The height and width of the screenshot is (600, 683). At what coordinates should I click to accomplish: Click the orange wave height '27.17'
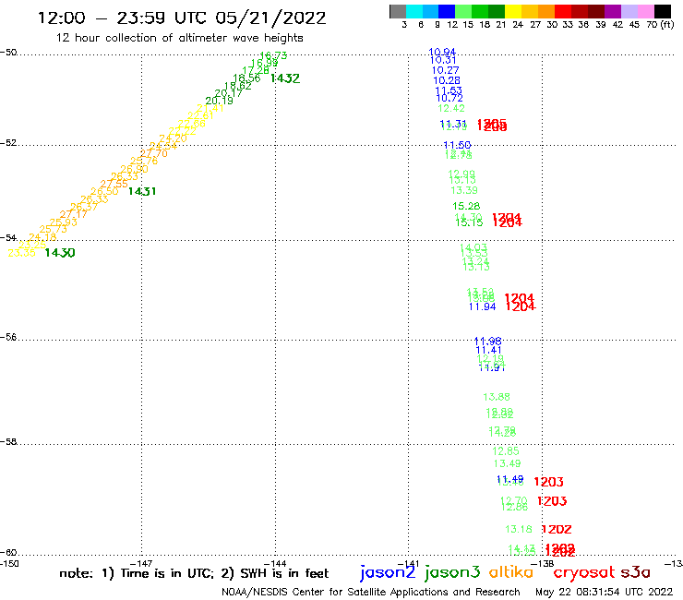point(73,214)
